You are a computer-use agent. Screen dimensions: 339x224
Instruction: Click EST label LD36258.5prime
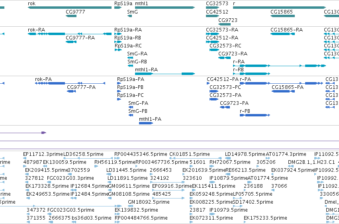83,154
